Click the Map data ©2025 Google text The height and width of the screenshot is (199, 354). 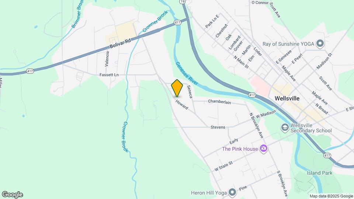click(x=331, y=196)
